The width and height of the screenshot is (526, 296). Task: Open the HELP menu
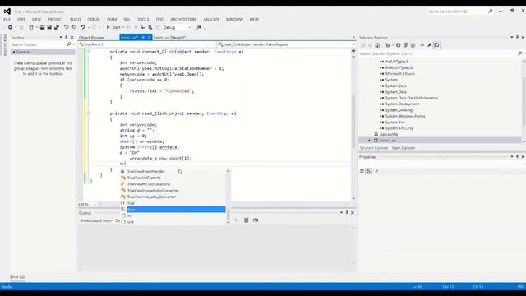254,20
